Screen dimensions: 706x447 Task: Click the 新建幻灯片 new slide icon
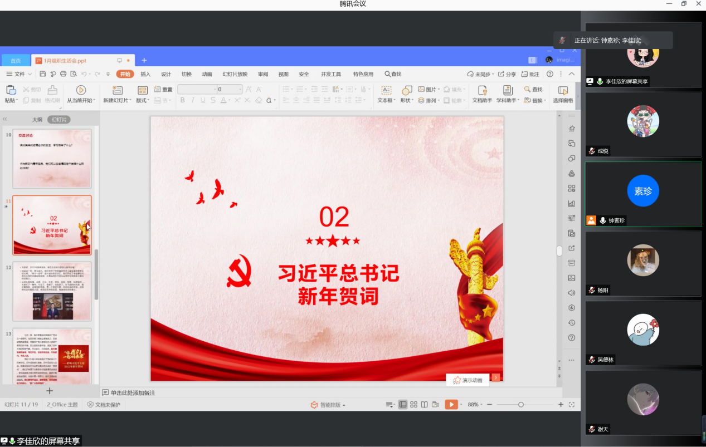click(117, 90)
